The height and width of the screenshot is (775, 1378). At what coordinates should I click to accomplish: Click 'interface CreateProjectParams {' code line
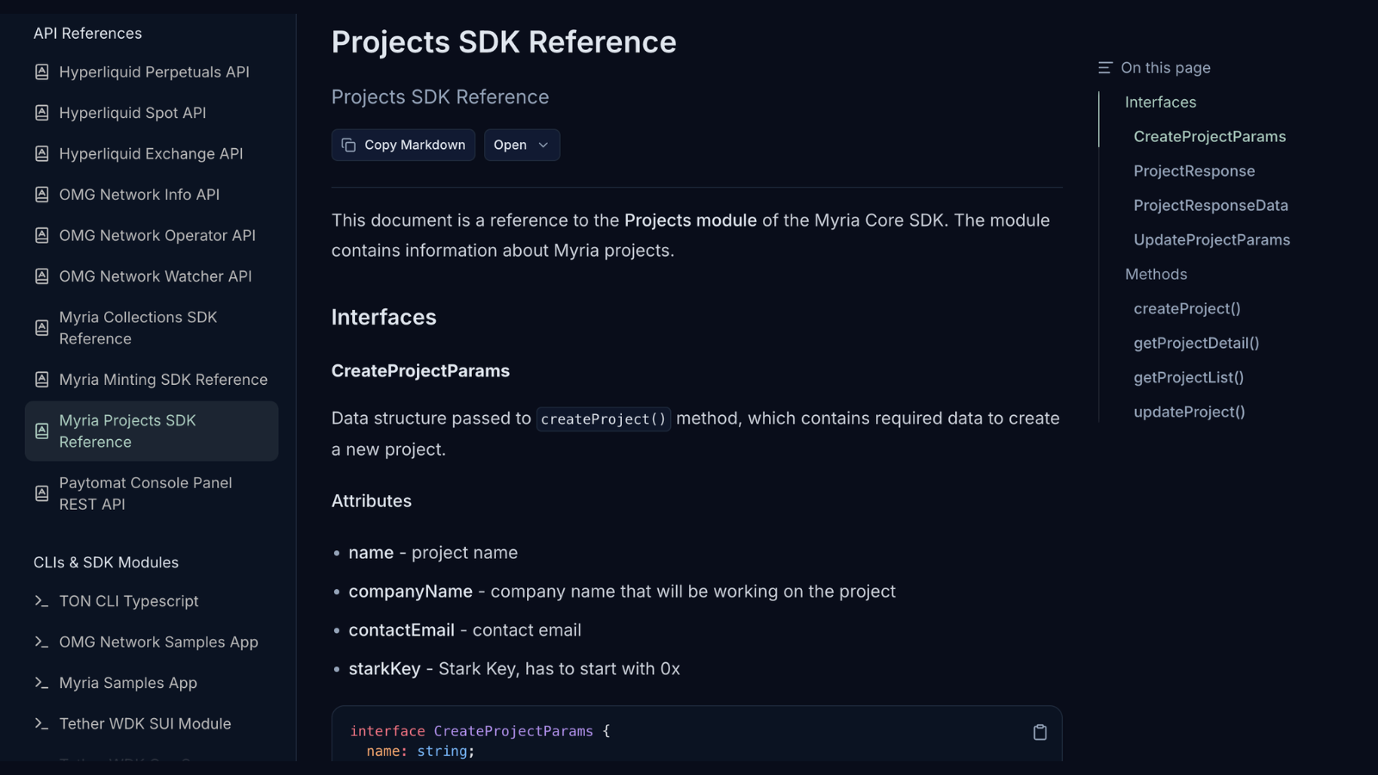480,731
